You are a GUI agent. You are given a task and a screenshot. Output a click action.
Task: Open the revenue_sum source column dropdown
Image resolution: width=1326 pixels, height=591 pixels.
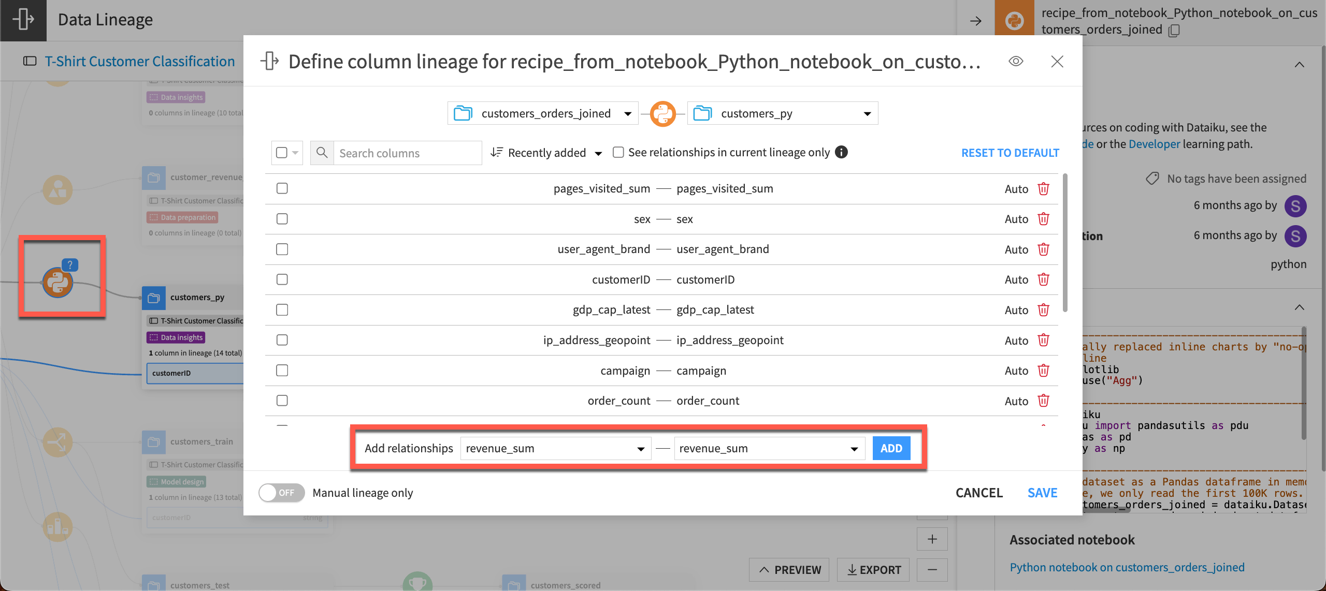tap(554, 448)
